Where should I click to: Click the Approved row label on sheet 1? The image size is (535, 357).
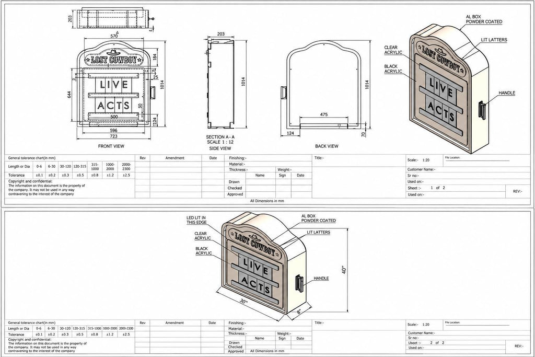236,194
